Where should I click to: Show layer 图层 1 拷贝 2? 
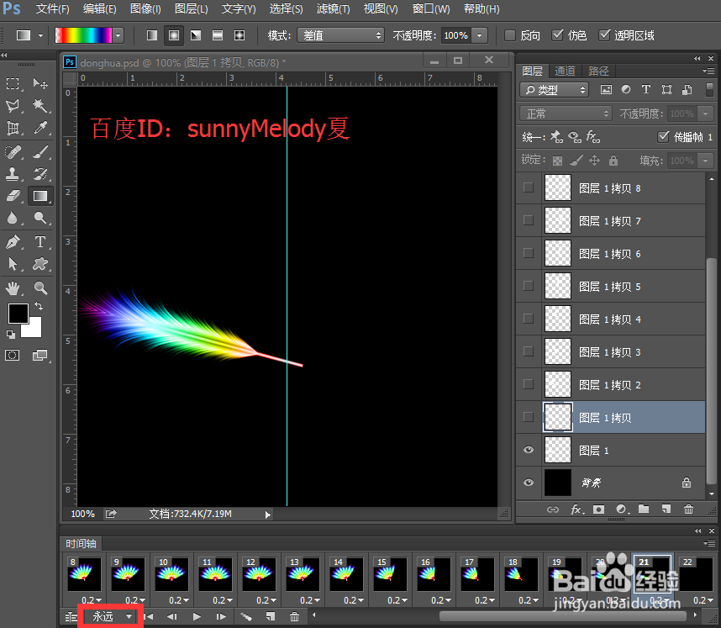pos(529,384)
